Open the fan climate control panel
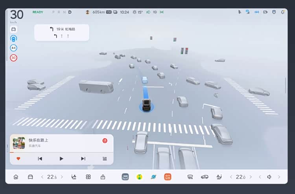This screenshot has height=194, width=295. pos(88,177)
